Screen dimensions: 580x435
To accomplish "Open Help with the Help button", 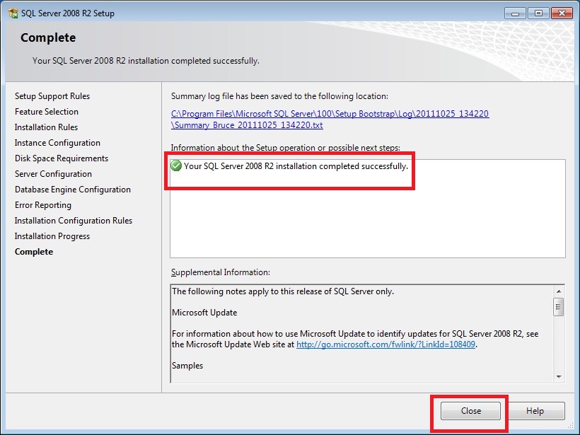I will tap(535, 411).
